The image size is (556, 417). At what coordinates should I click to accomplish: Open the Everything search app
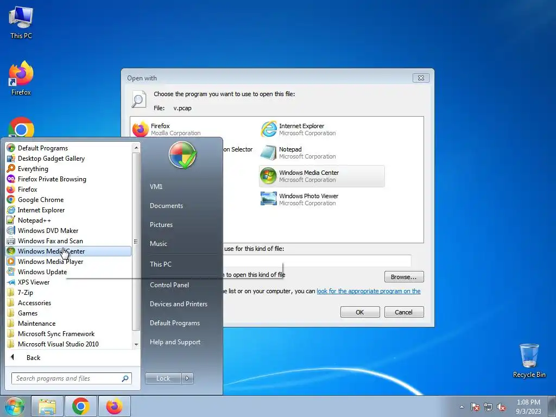[33, 169]
